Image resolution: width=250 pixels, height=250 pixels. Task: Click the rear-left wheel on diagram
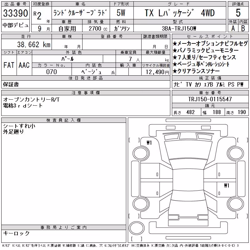[x=141, y=204]
